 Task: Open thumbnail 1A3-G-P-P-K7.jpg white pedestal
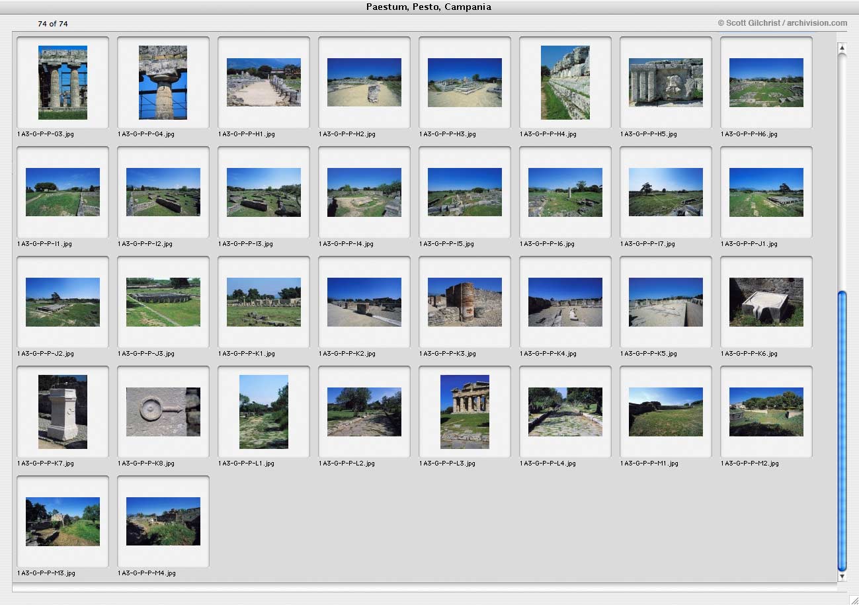point(63,412)
